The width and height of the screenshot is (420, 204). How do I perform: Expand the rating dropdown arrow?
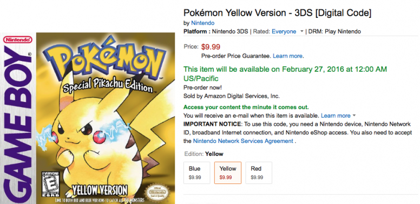301,31
